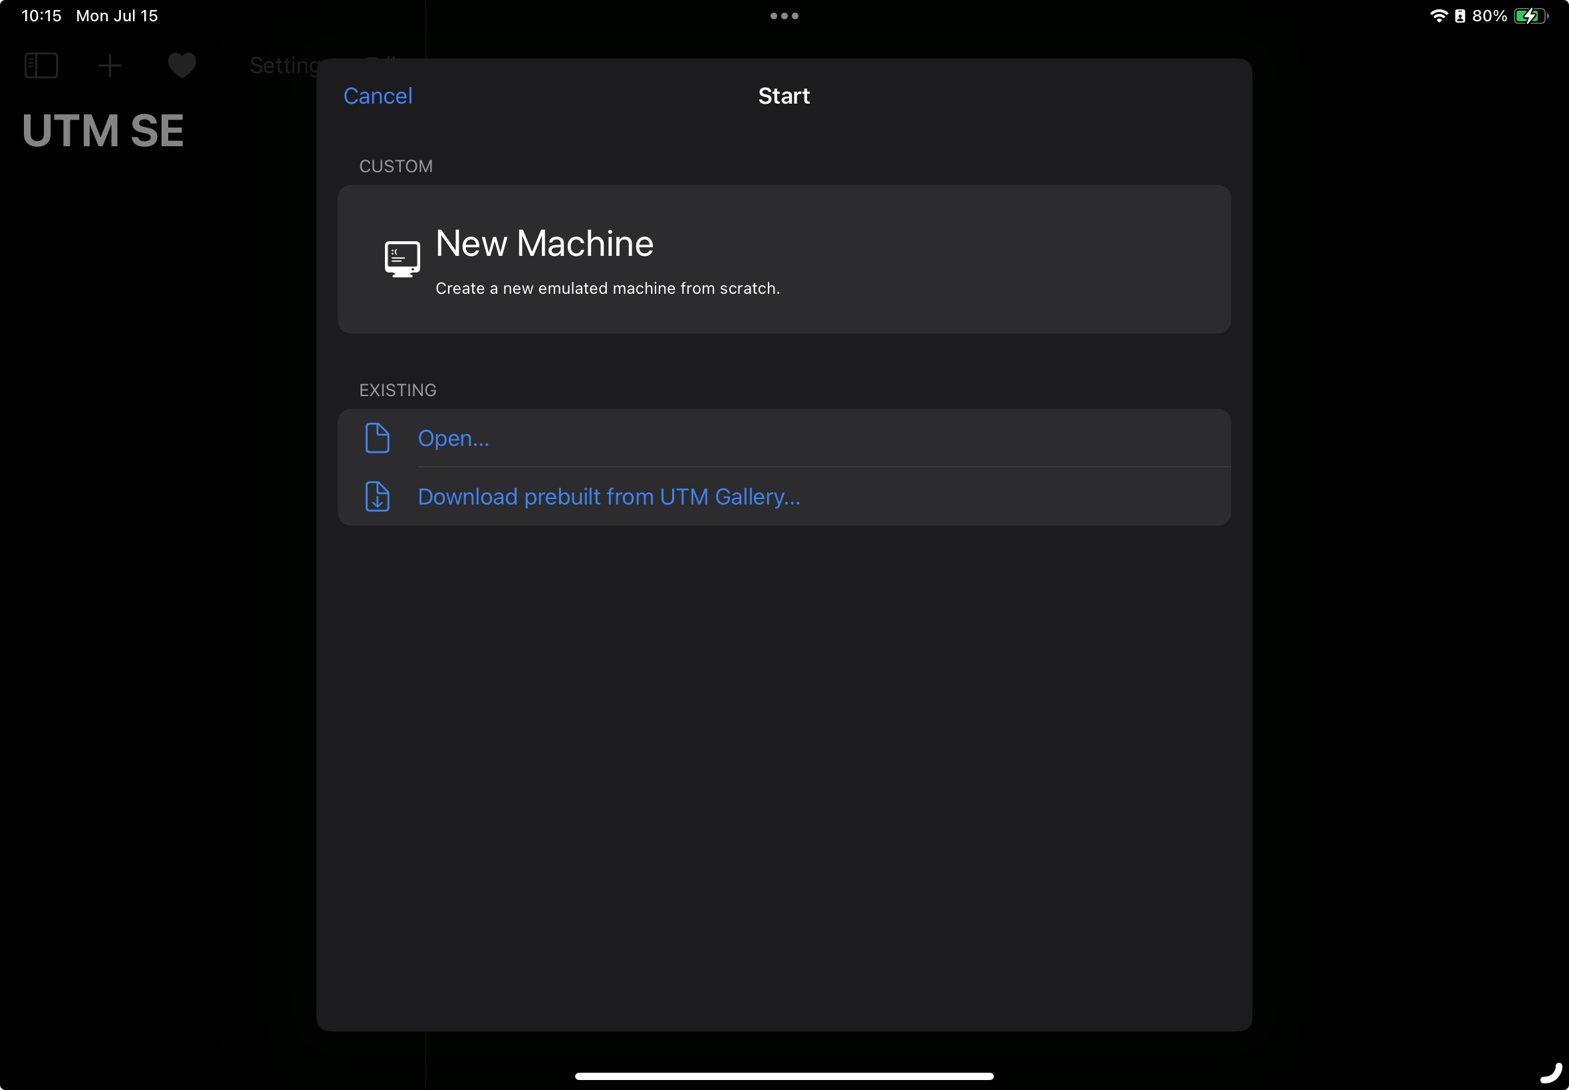
Task: Click the download-document icon for UTM Gallery
Action: pyautogui.click(x=377, y=496)
